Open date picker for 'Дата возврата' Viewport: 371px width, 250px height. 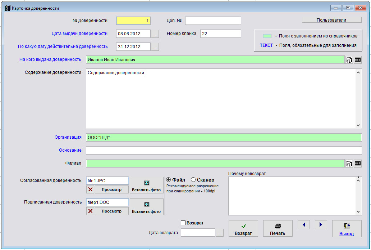[220, 233]
